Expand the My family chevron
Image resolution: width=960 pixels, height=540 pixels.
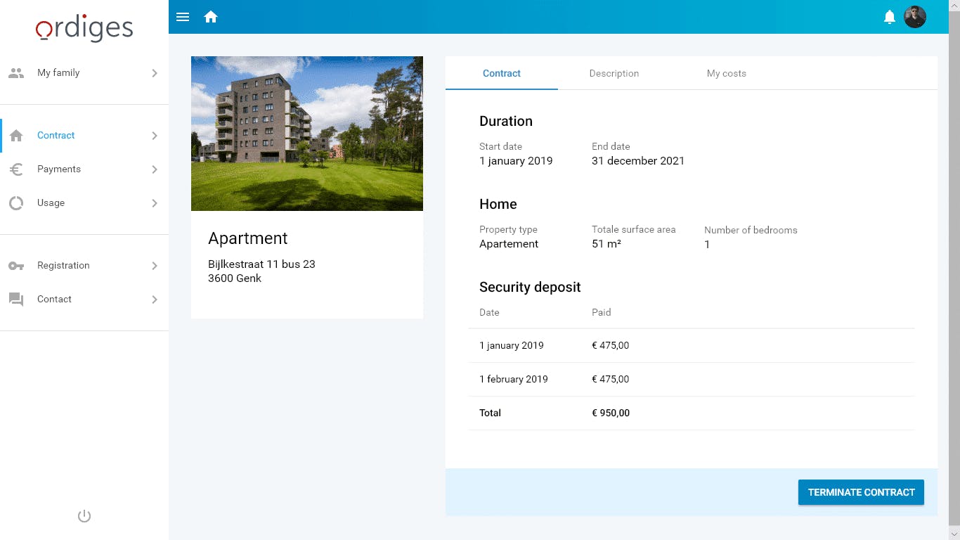pos(155,73)
